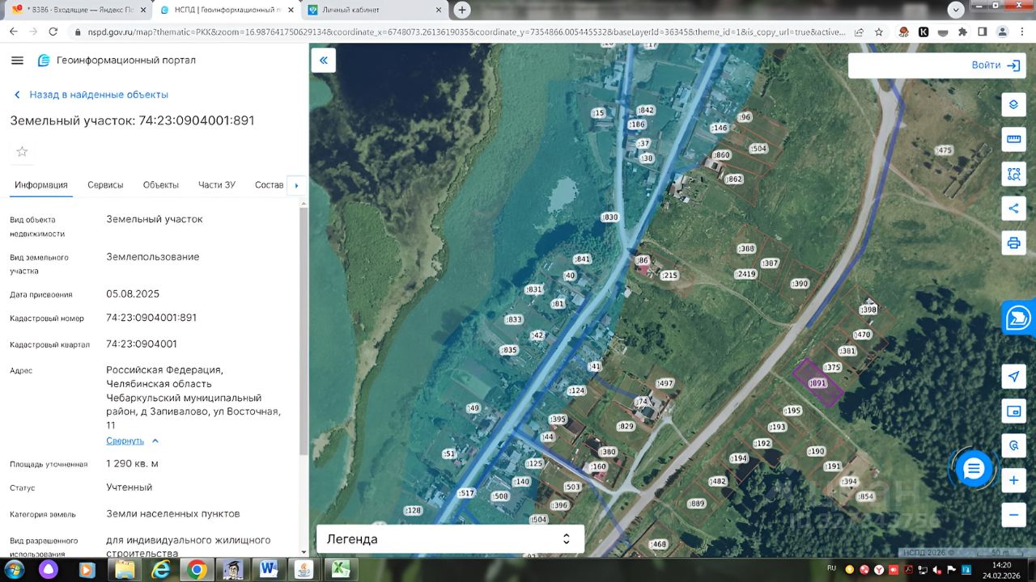Screen dimensions: 1036x582
Task: Print the current map view
Action: click(1013, 242)
